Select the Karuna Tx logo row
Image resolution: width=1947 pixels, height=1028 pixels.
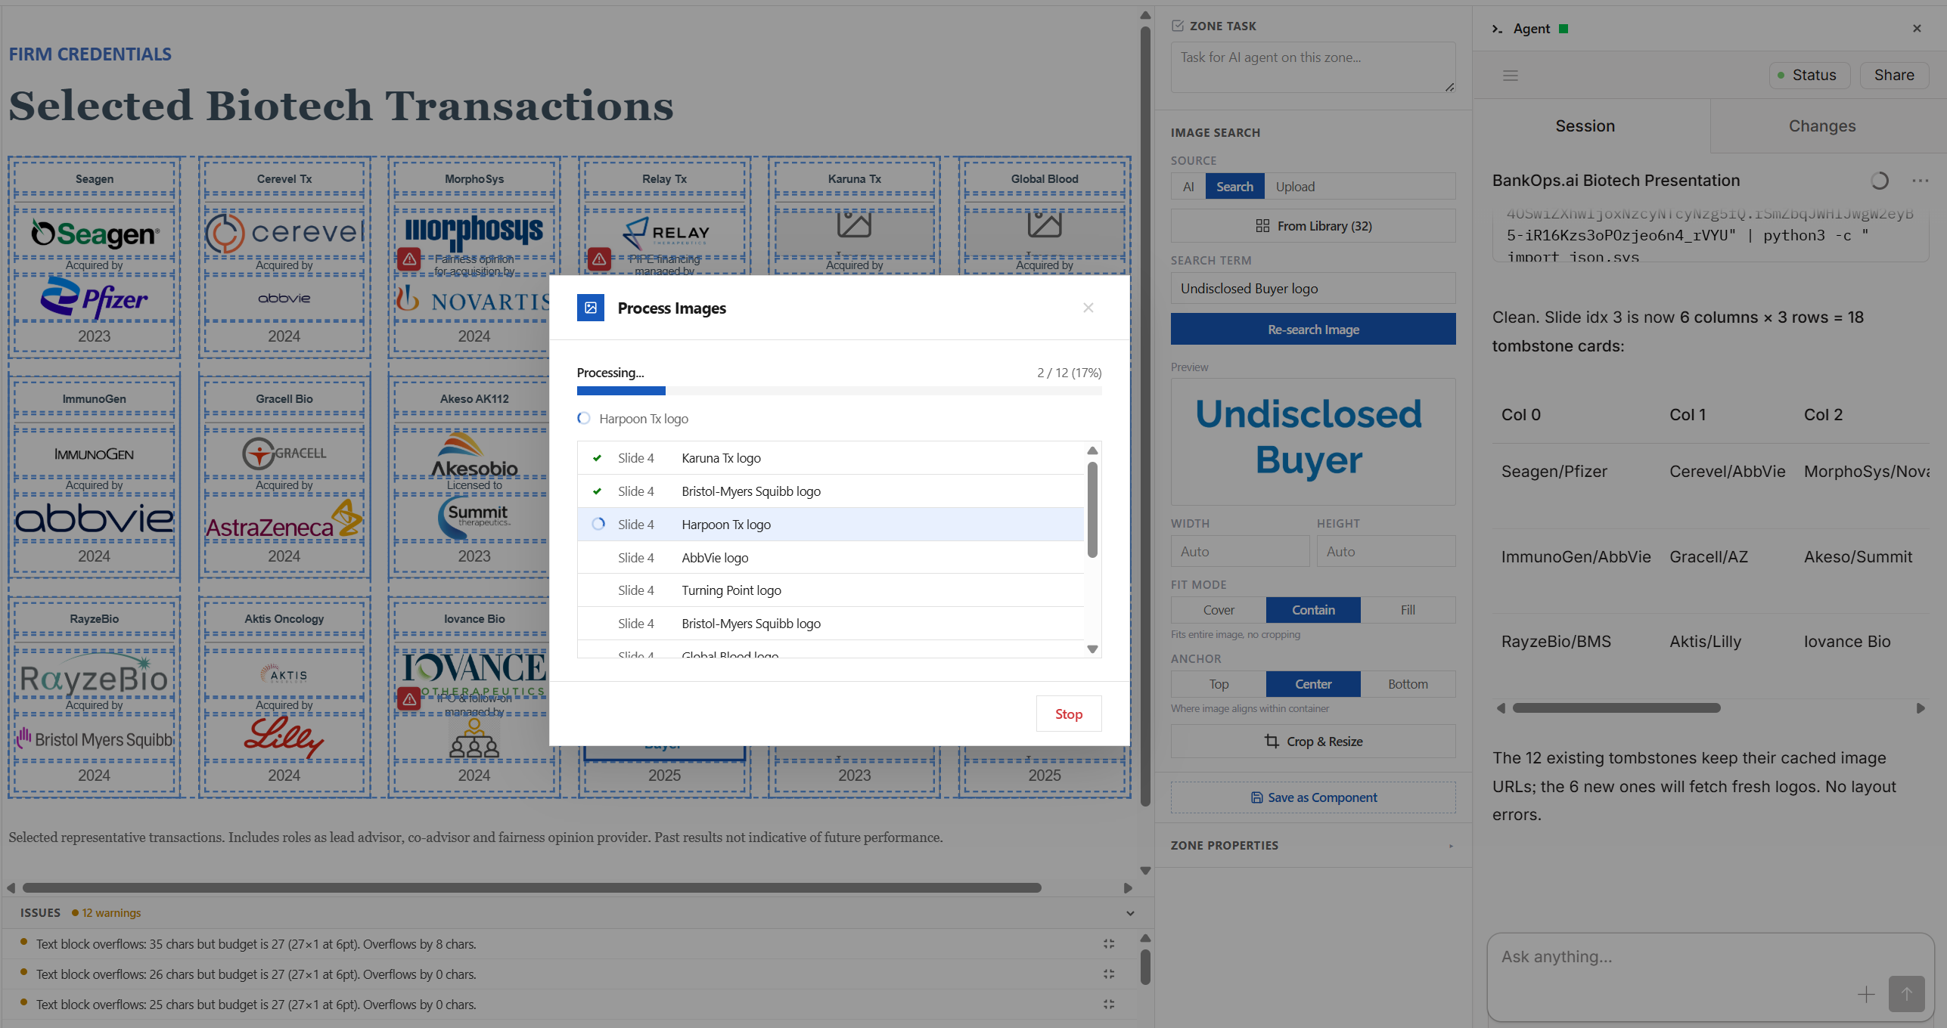[831, 458]
